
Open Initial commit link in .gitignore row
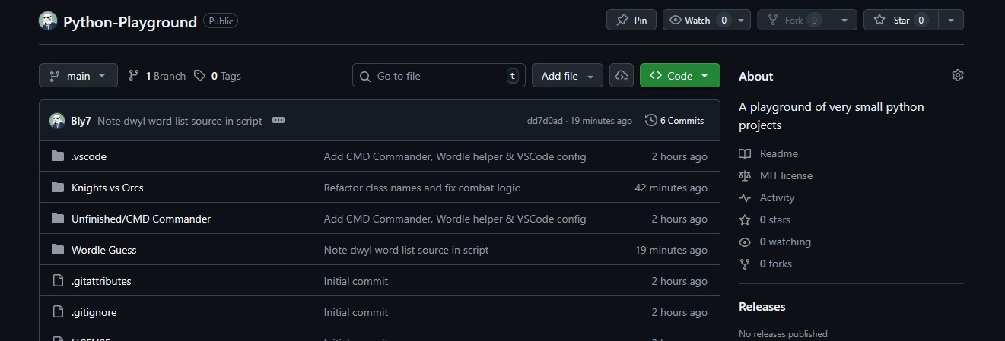coord(356,312)
